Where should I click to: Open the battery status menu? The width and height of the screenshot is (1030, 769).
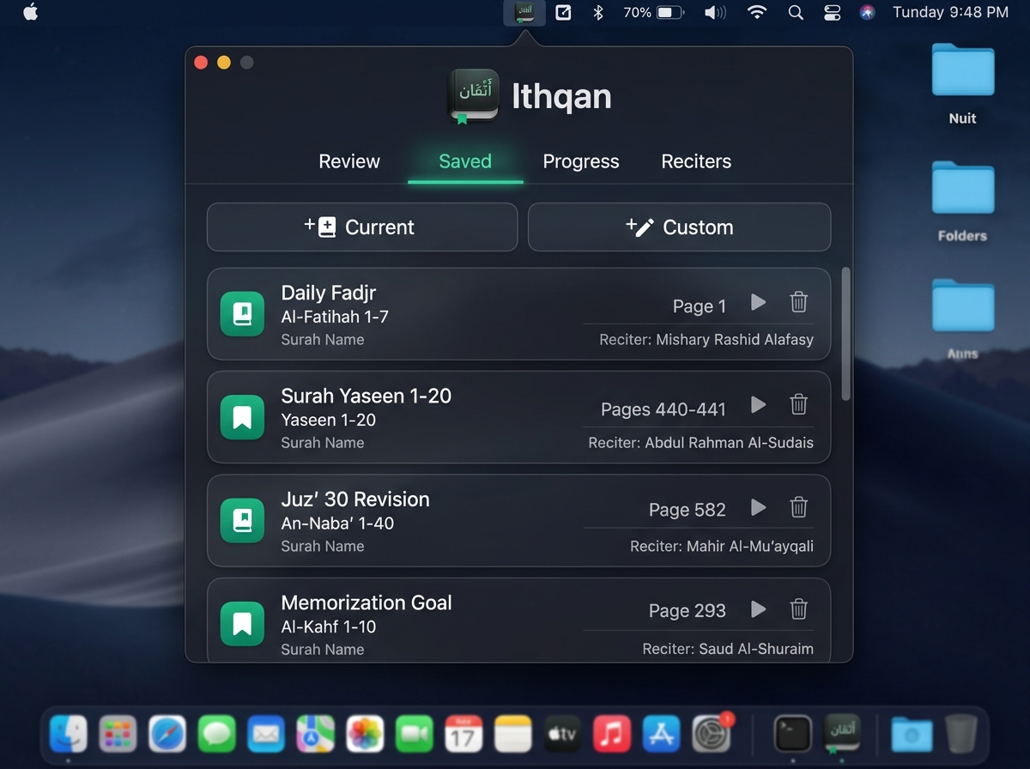click(x=653, y=12)
